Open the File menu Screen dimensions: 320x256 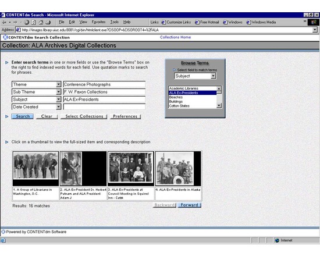(62, 22)
